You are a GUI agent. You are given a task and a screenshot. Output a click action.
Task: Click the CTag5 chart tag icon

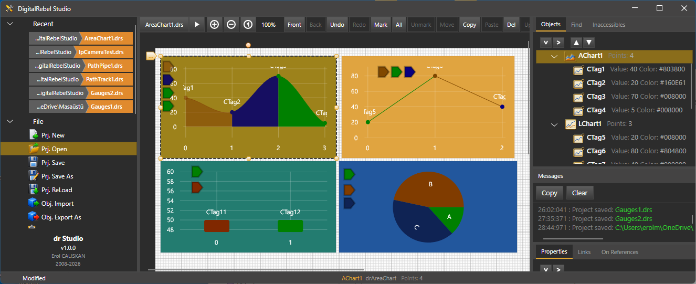578,138
